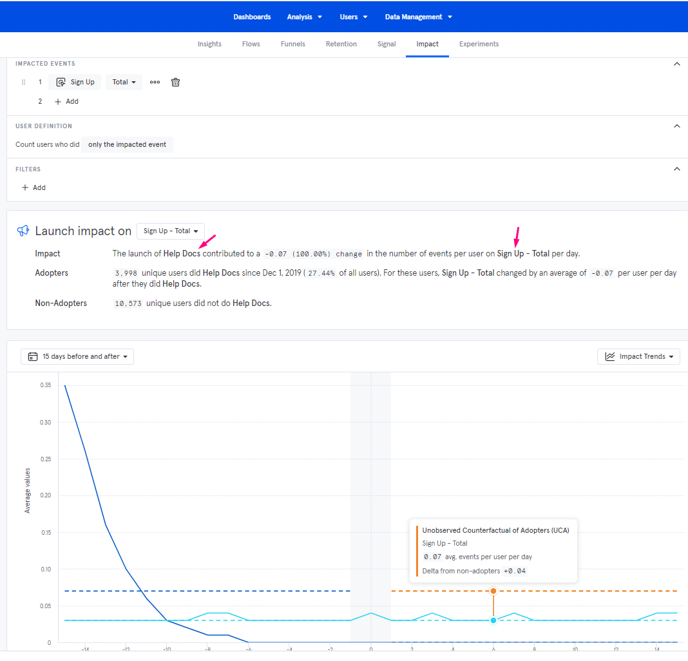Collapse the Filters section
This screenshot has width=688, height=661.
pos(676,169)
